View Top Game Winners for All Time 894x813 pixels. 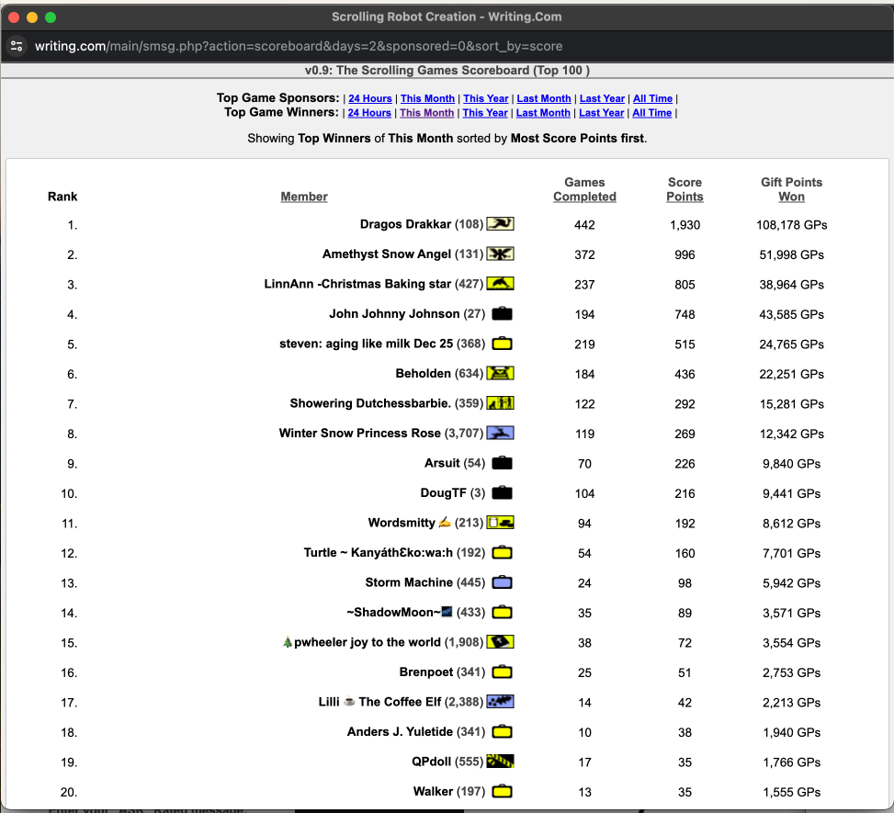652,113
